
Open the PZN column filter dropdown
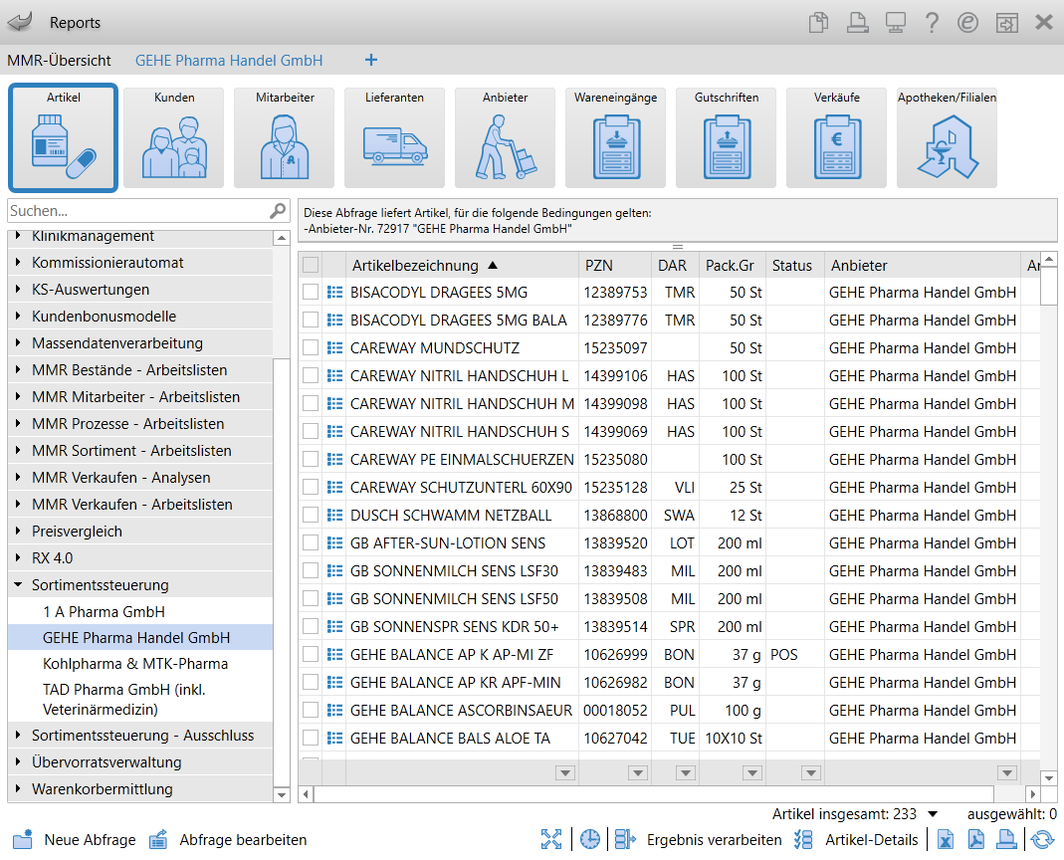click(x=638, y=772)
